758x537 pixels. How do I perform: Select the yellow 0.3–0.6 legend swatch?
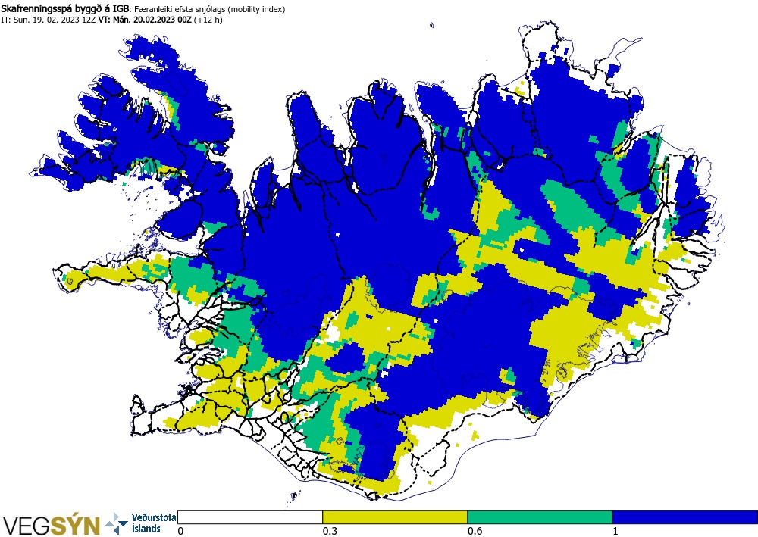(x=395, y=517)
